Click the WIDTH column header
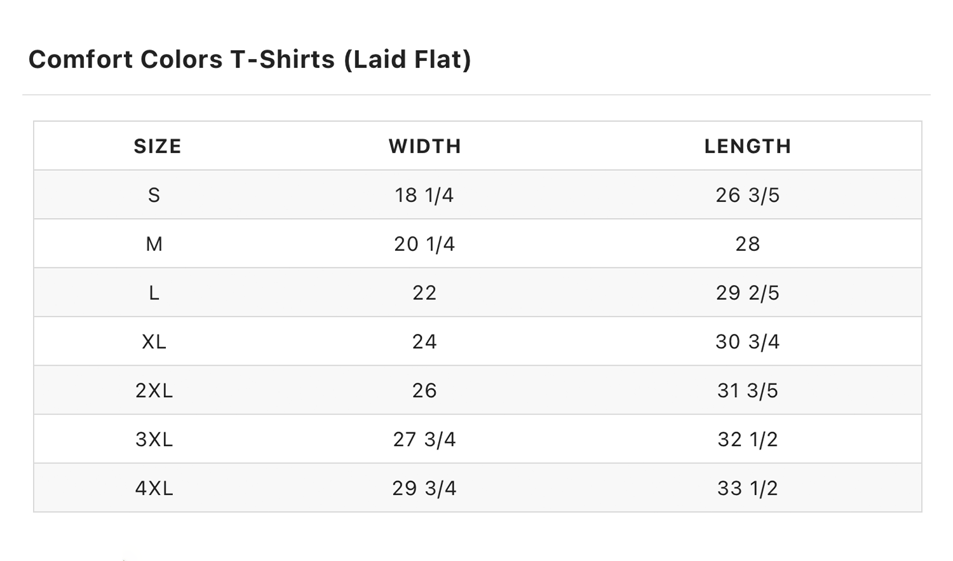 point(425,147)
